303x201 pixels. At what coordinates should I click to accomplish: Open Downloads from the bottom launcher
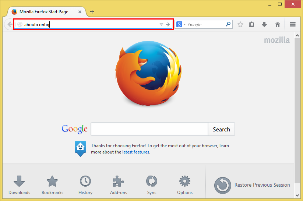(19, 185)
